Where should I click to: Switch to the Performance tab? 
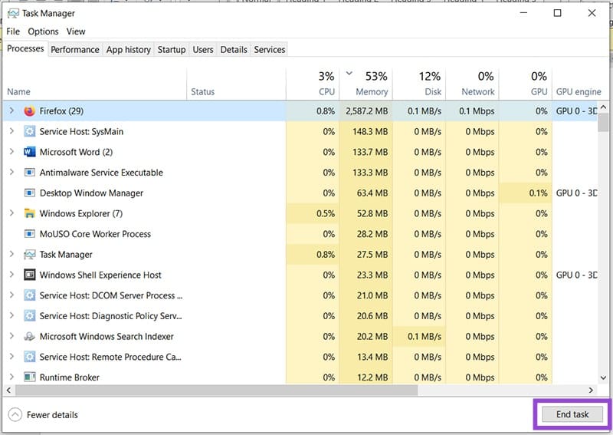point(75,50)
